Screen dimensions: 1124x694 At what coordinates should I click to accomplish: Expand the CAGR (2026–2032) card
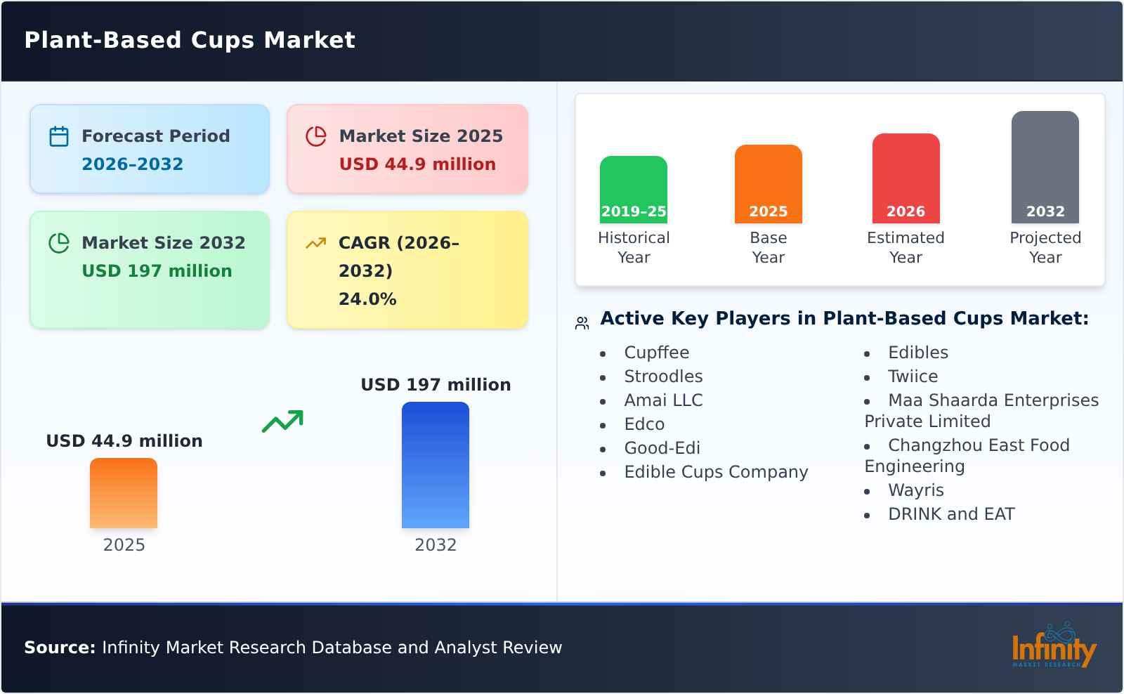[406, 269]
